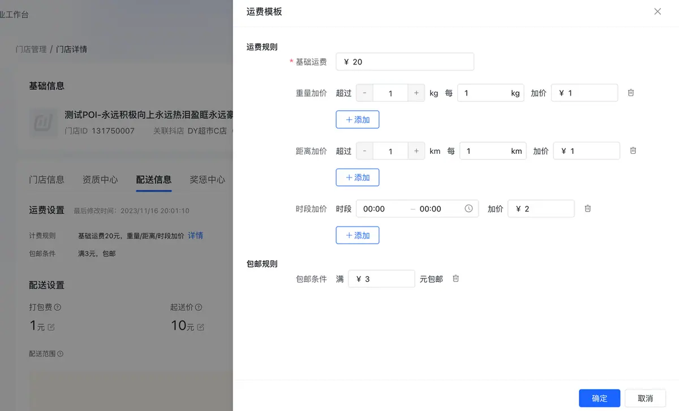Click the 满3元，包邮 text

97,254
